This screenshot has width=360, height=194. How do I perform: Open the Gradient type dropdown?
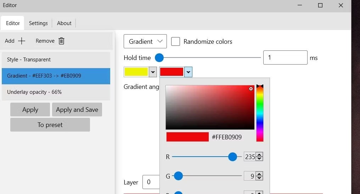[x=145, y=42]
